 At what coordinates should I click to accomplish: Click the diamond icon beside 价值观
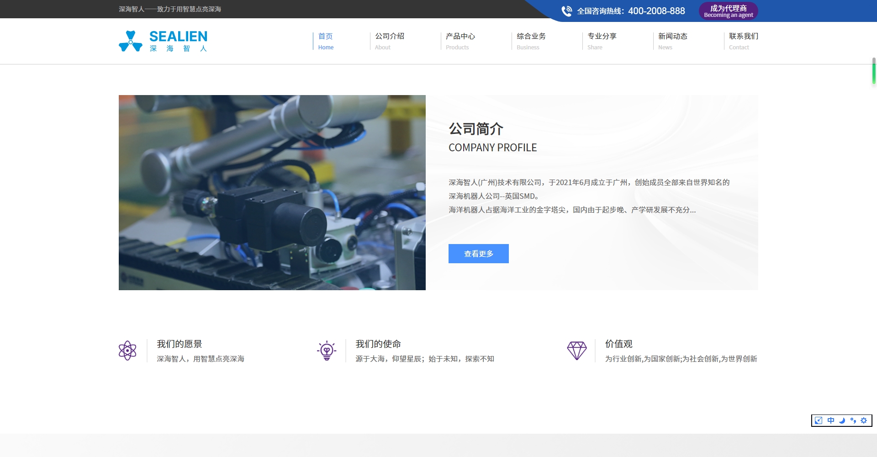[x=576, y=351]
